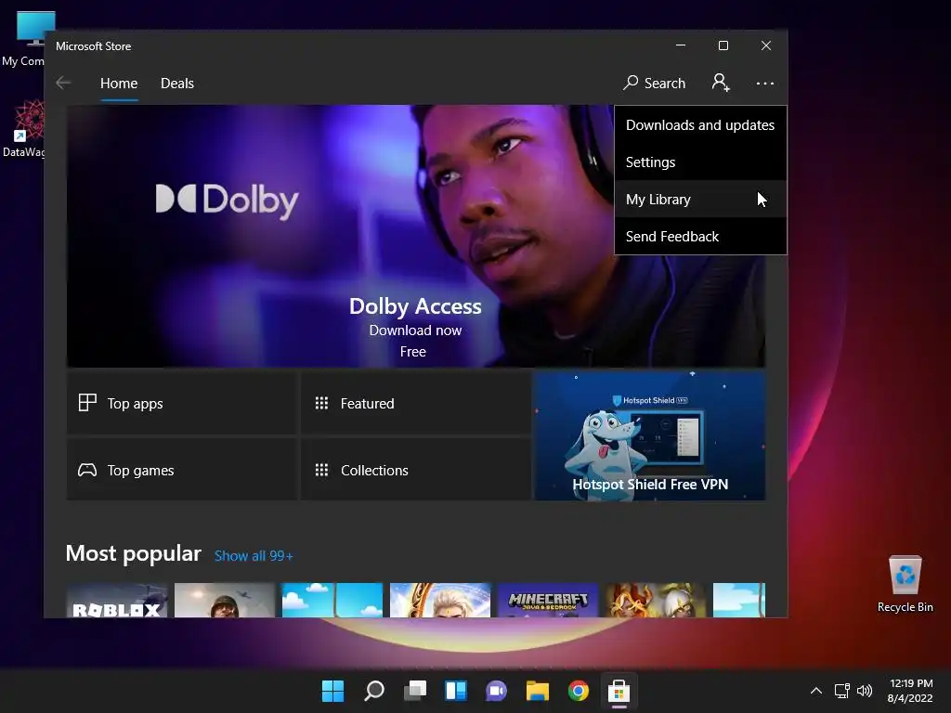
Task: Click the Collections dots grid icon
Action: (x=321, y=470)
